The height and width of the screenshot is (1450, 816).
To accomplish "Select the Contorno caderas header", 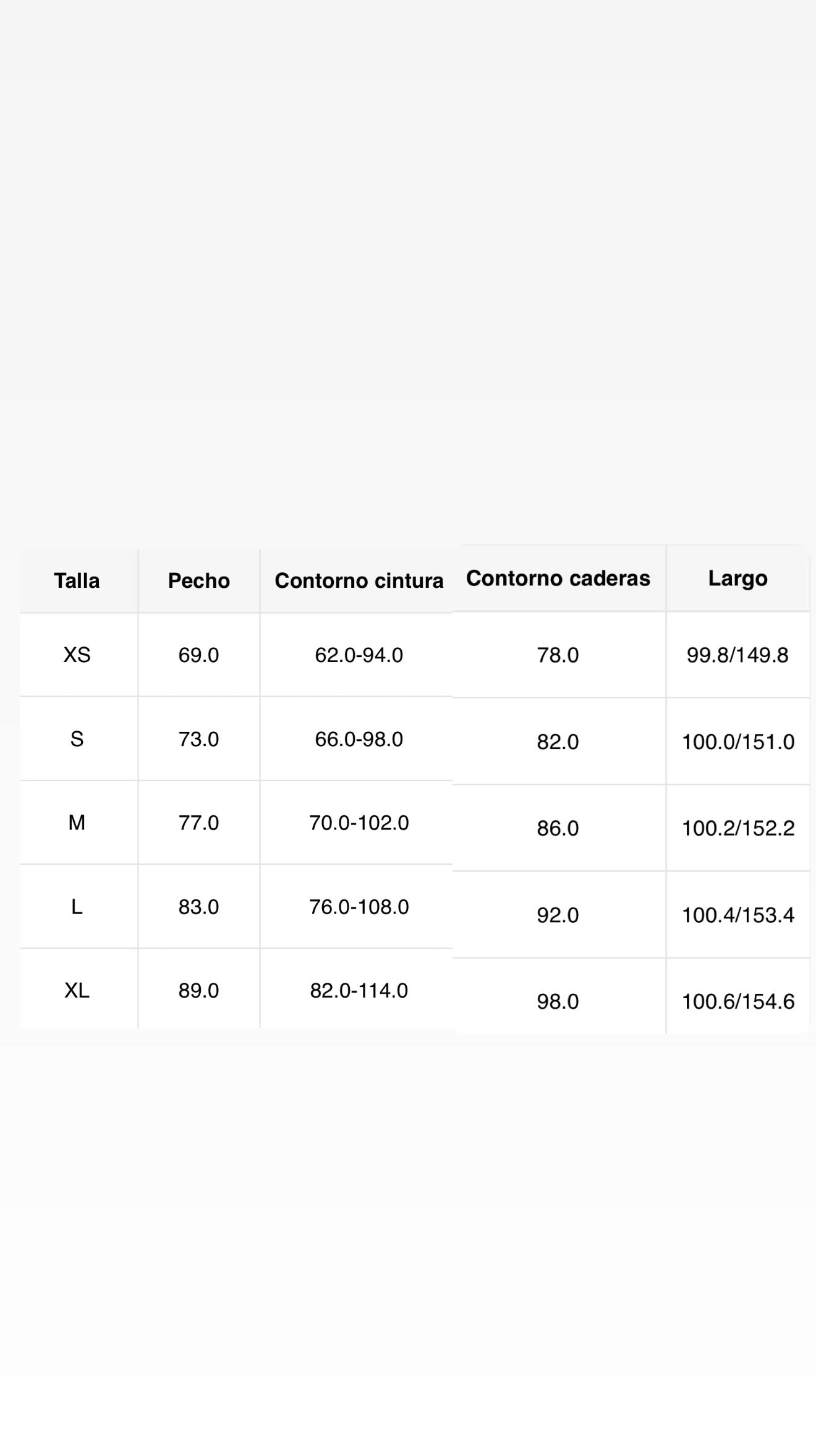I will pos(558,579).
